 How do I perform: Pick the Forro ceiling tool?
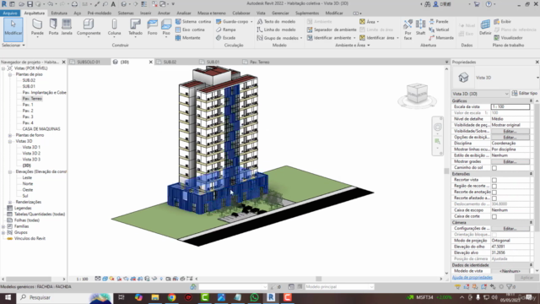tap(152, 28)
